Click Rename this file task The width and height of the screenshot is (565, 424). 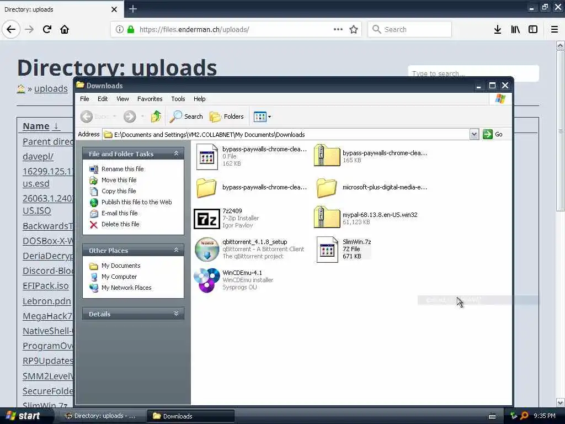click(122, 169)
